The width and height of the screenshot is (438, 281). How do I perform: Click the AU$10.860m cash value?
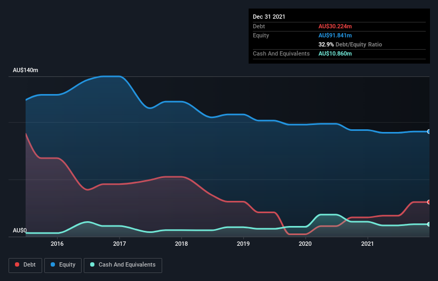coord(335,53)
